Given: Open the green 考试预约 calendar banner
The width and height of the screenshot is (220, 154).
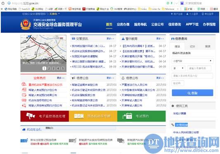Looking at the screenshot, I should point(142,116).
